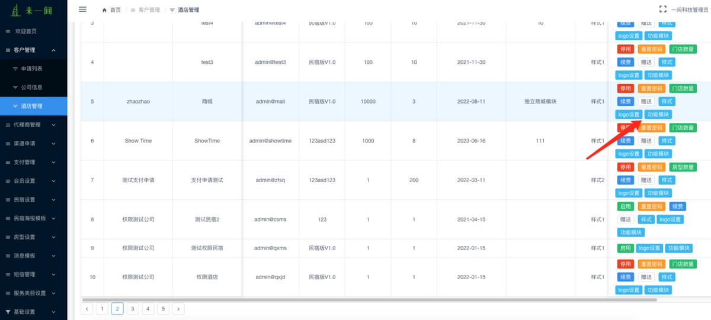Screen dimensions: 711x320
Task: Click 续费 in the zhaozhao row
Action: point(625,102)
